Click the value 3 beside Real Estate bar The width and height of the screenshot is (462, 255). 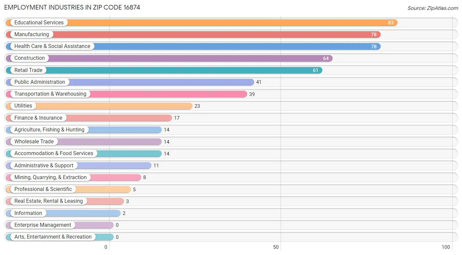pos(127,201)
